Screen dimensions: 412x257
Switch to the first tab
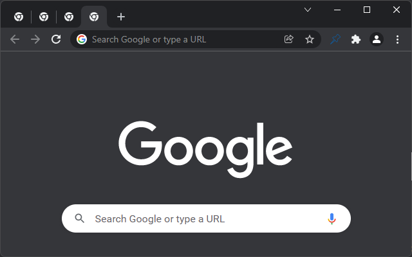pyautogui.click(x=19, y=17)
